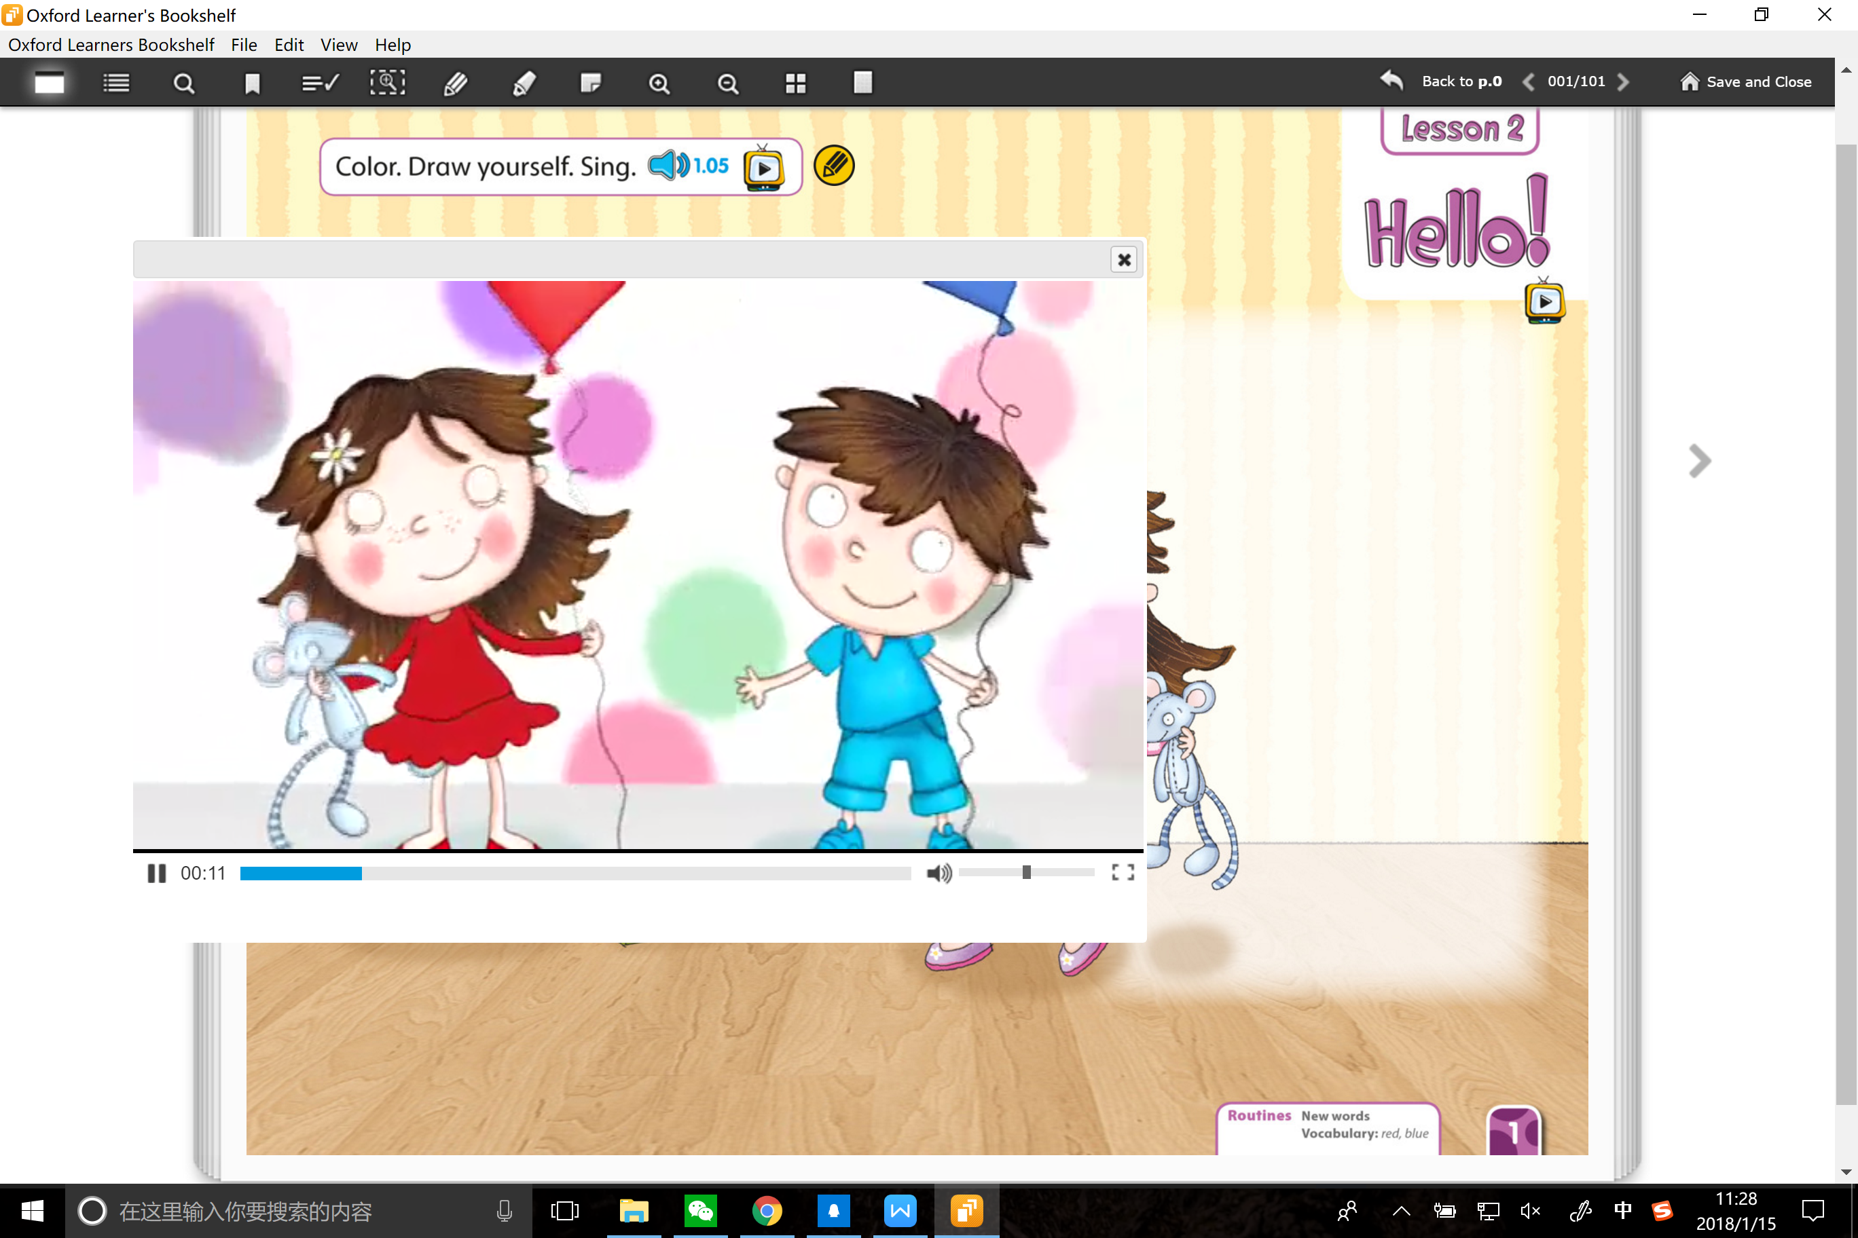Enter fullscreen video mode
Screen dimensions: 1858x1238
click(x=1123, y=872)
